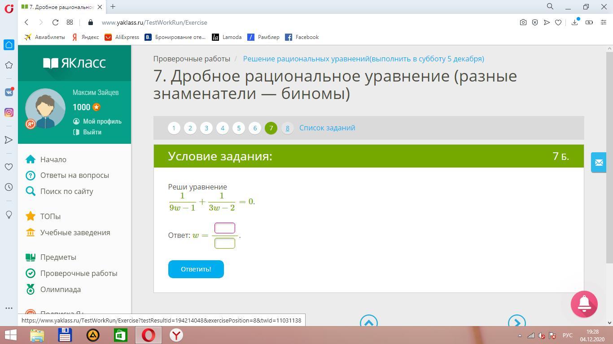Open Проверочные работы sidebar menu item
Viewport: 613px width, 344px height.
click(x=79, y=273)
